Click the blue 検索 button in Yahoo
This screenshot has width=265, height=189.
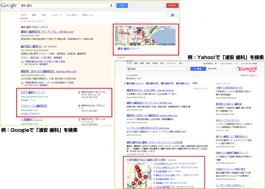[x=198, y=69]
